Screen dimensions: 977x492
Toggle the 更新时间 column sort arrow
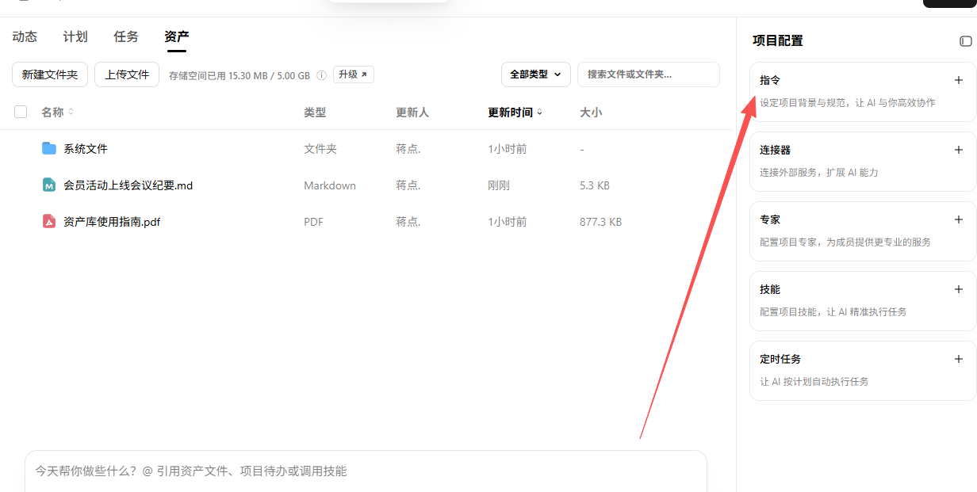pyautogui.click(x=540, y=112)
